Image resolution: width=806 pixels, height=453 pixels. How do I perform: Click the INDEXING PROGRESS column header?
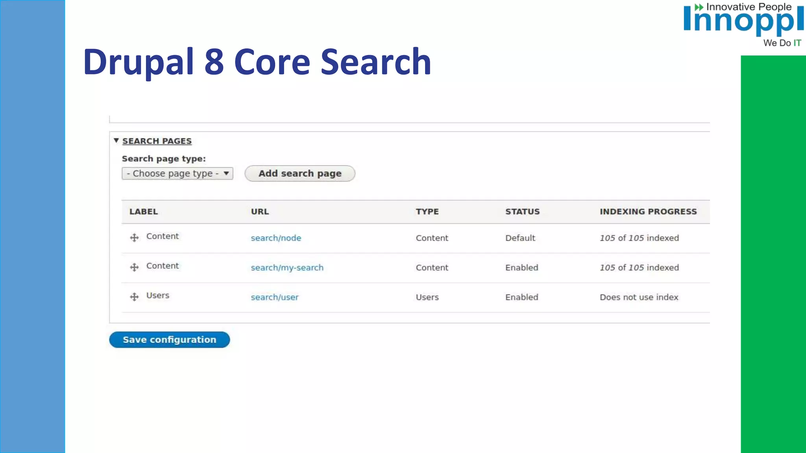click(648, 212)
